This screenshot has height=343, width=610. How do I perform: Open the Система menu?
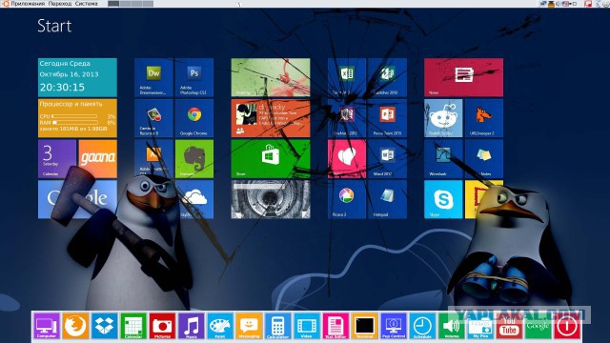(87, 4)
